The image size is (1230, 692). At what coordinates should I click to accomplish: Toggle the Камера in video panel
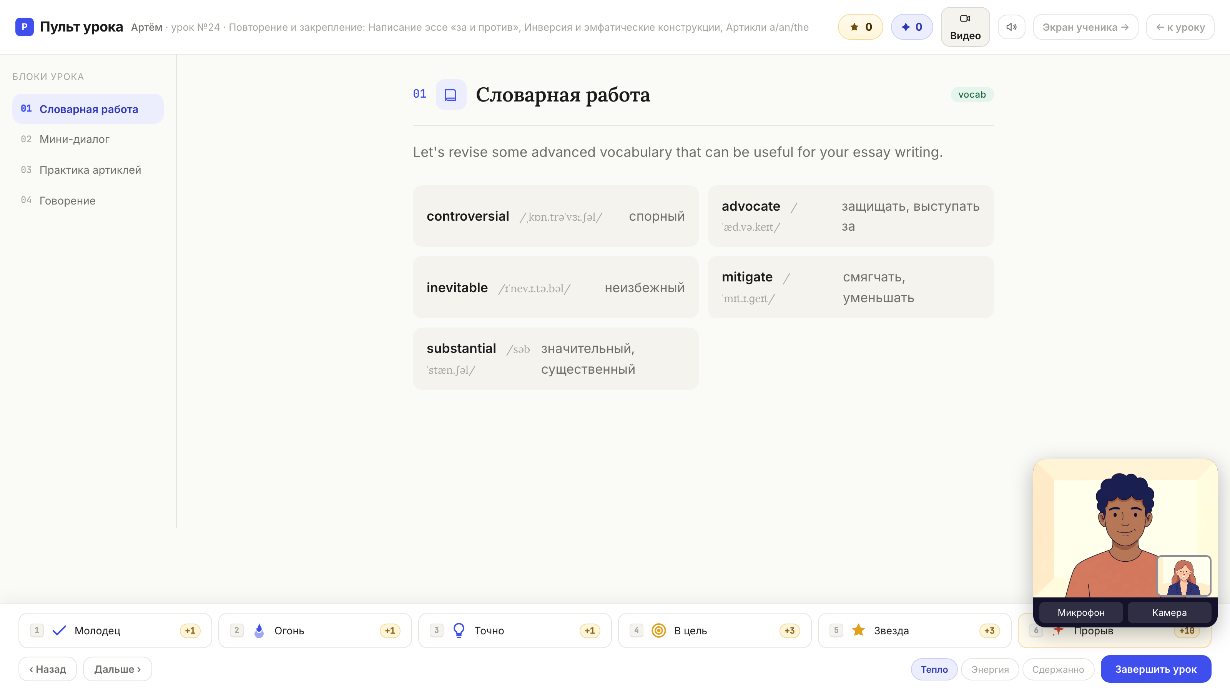click(1169, 612)
